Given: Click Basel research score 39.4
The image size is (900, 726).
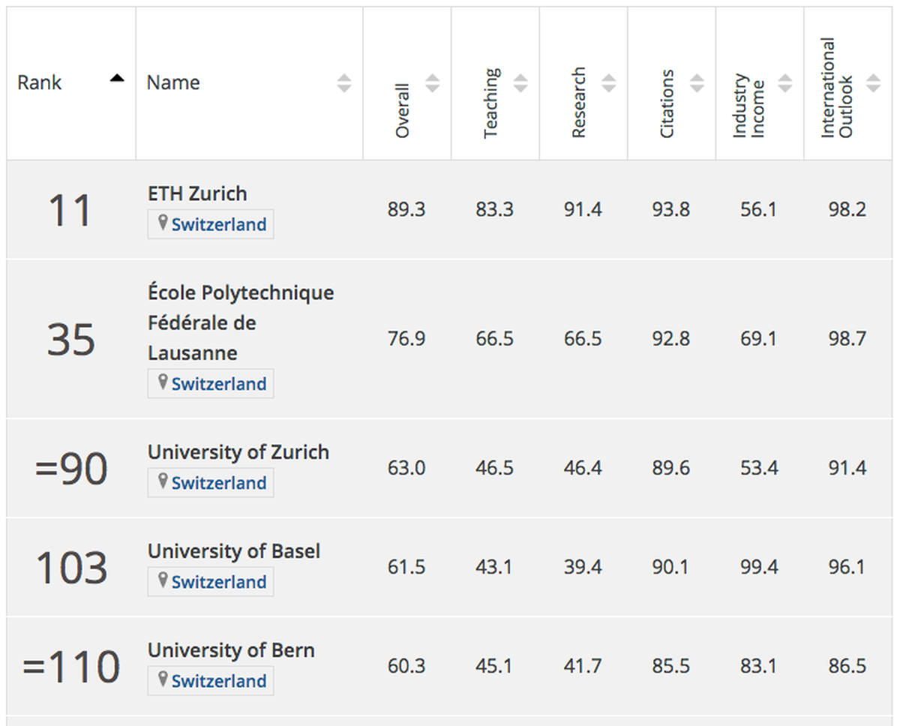Looking at the screenshot, I should pos(583,568).
